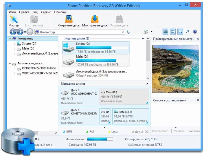This screenshot has height=156, width=204.
Task: Click the Закрыть диск icon
Action: click(119, 21)
